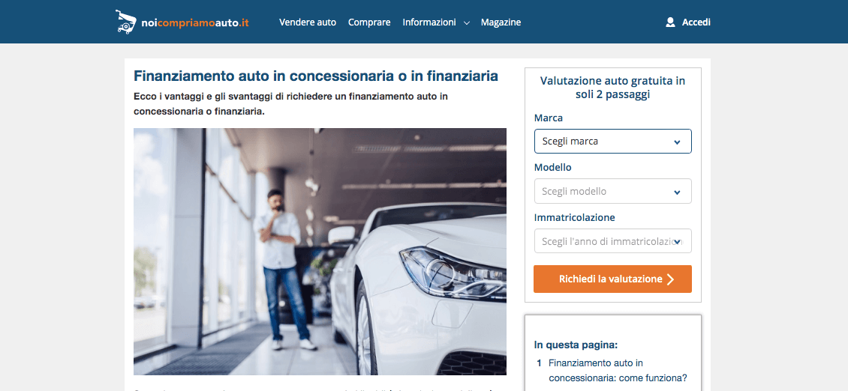Open the immatricolazione year dropdown

[x=613, y=241]
